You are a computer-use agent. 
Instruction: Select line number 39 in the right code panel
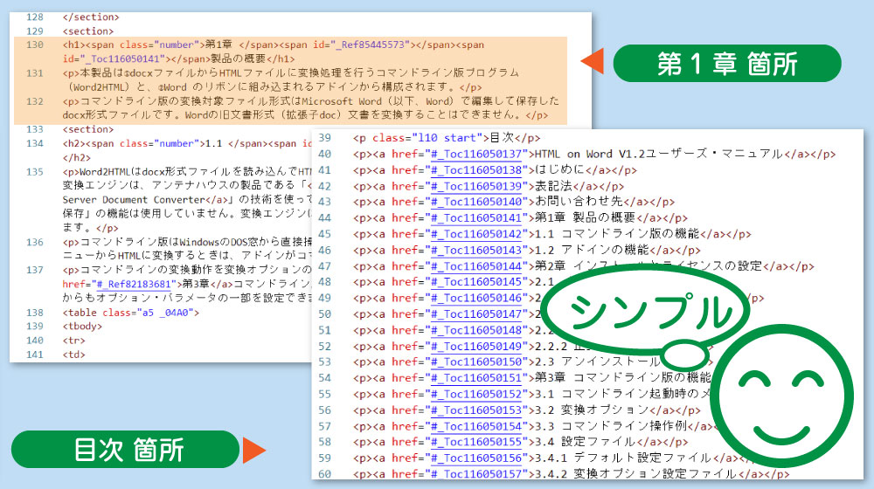point(325,138)
